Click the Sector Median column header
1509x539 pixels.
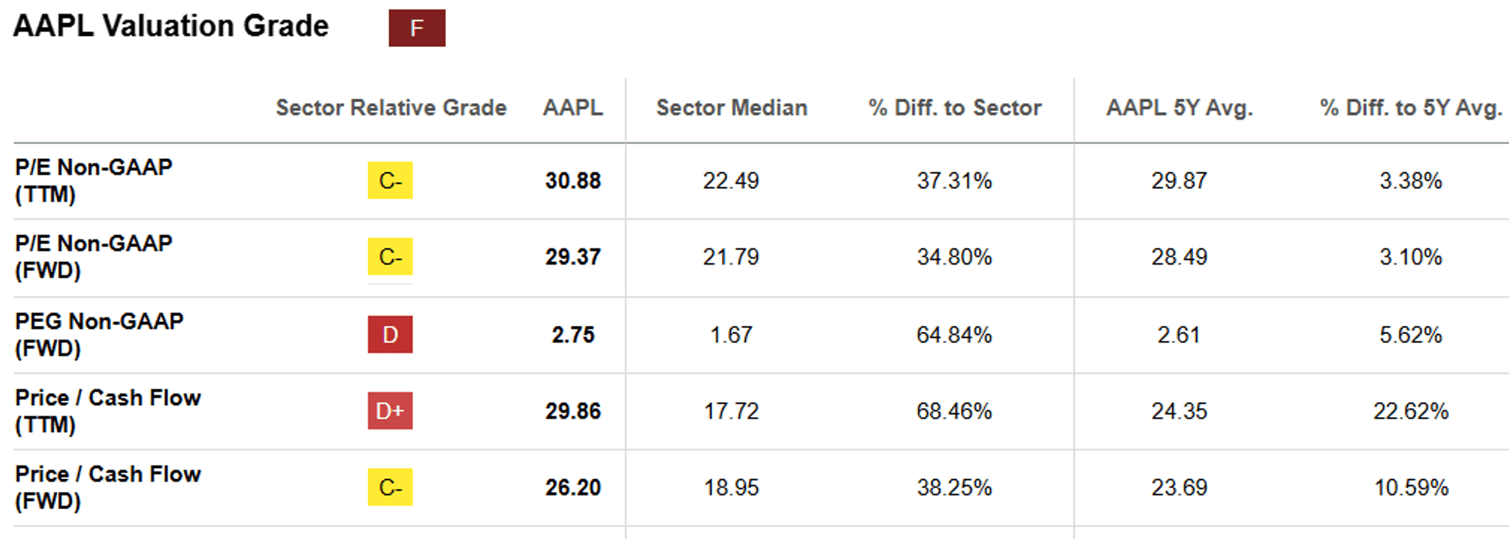click(x=731, y=108)
